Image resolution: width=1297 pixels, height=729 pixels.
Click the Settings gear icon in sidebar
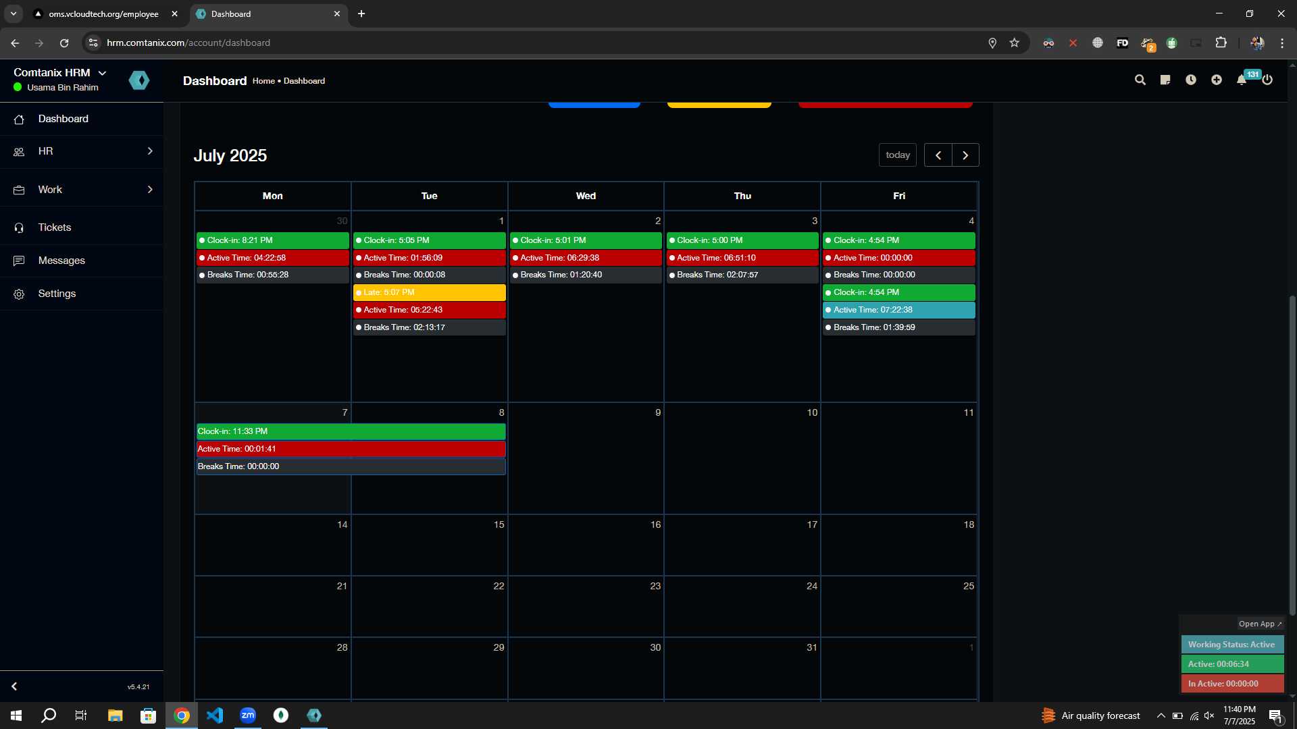pyautogui.click(x=19, y=294)
